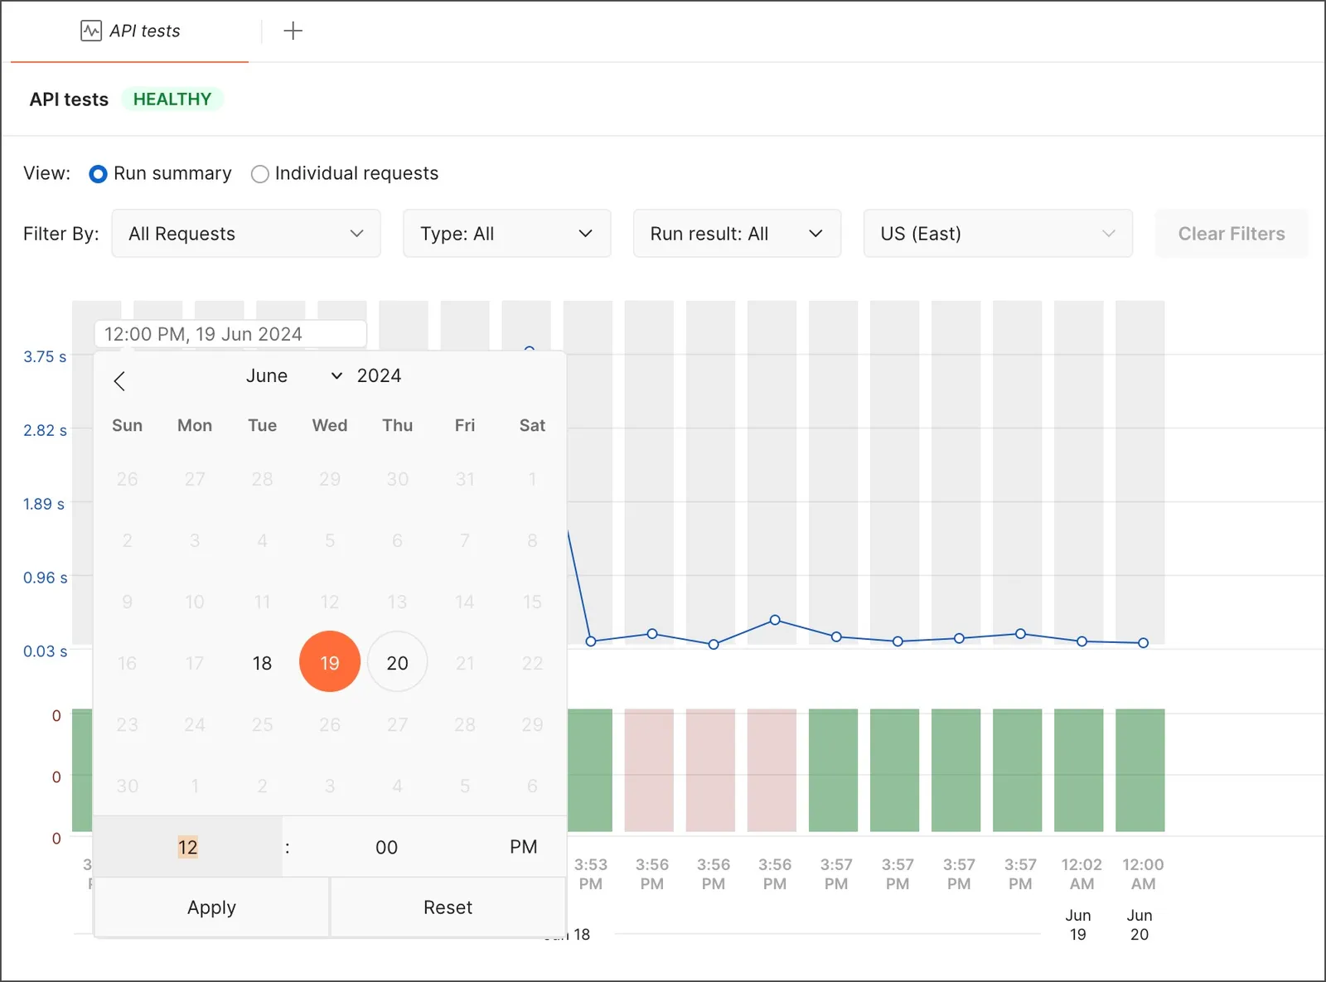Expand the All Requests filter dropdown
This screenshot has width=1326, height=982.
point(246,234)
